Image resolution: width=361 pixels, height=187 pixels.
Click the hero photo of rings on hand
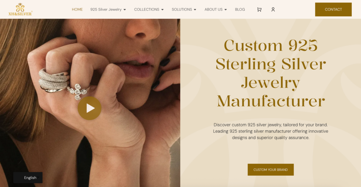[90, 103]
